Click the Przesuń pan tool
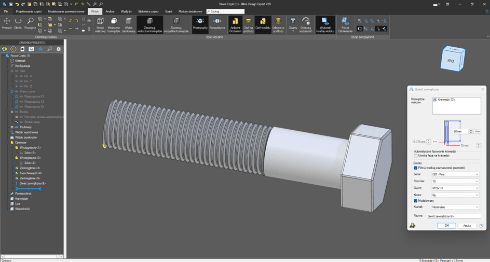This screenshot has width=490, height=262. (x=7, y=23)
